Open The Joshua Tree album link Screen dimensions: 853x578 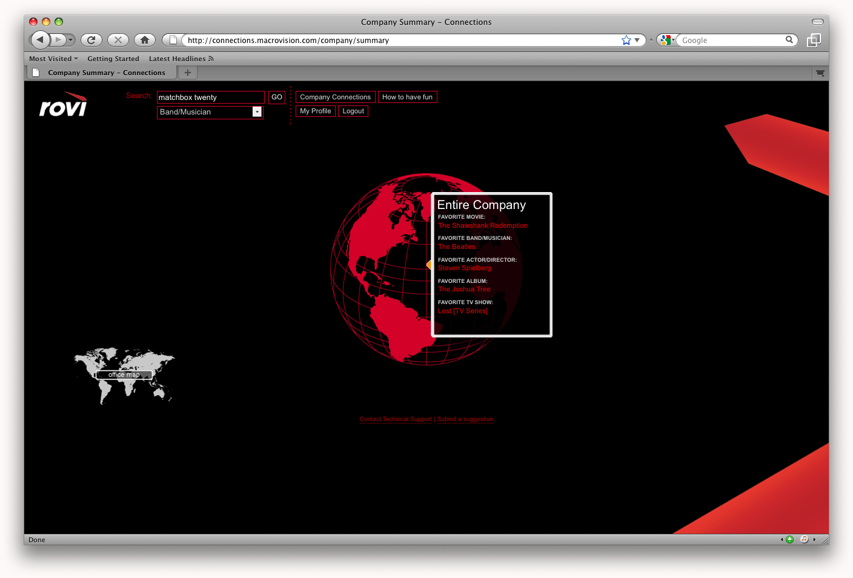pos(465,290)
